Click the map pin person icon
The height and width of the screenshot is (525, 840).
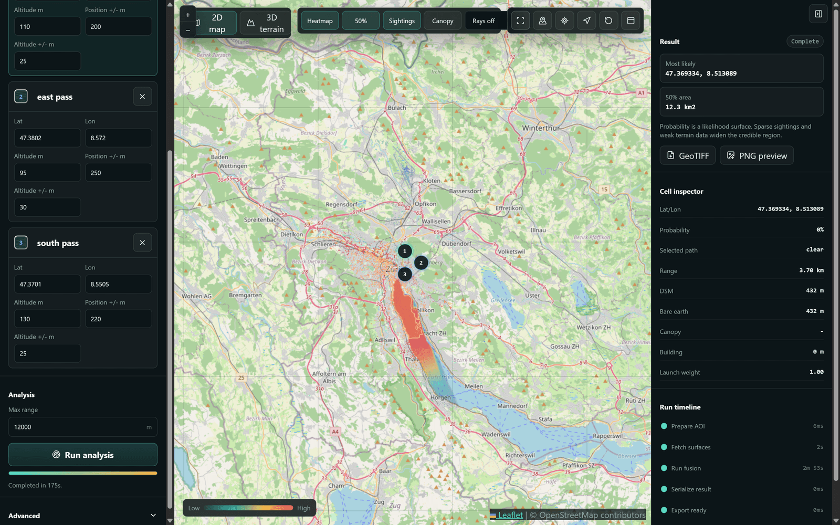point(542,21)
